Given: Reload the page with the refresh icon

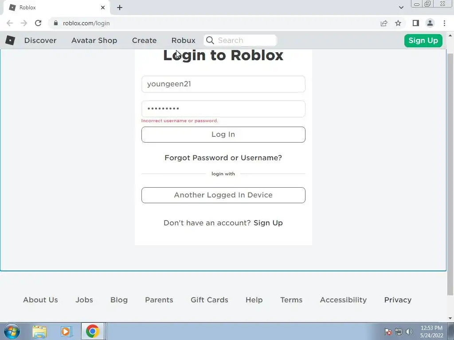Looking at the screenshot, I should coord(38,23).
